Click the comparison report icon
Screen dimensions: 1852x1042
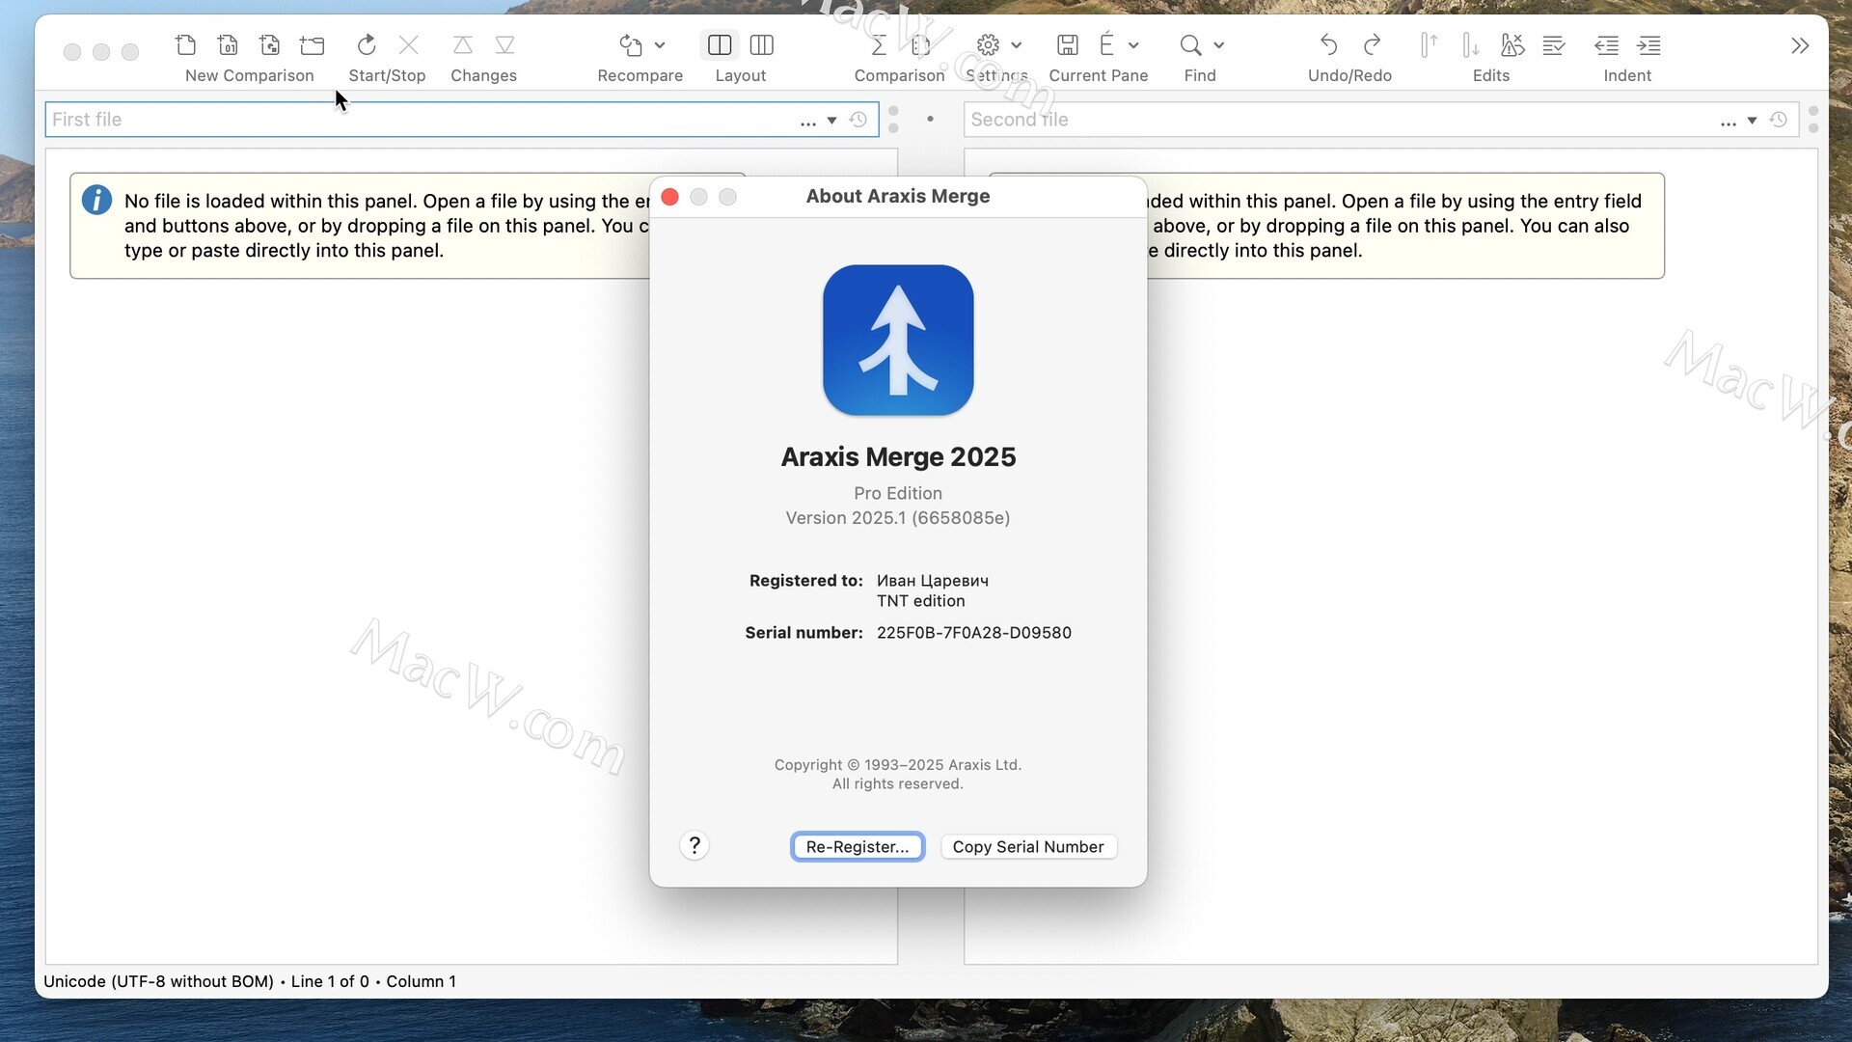920,44
